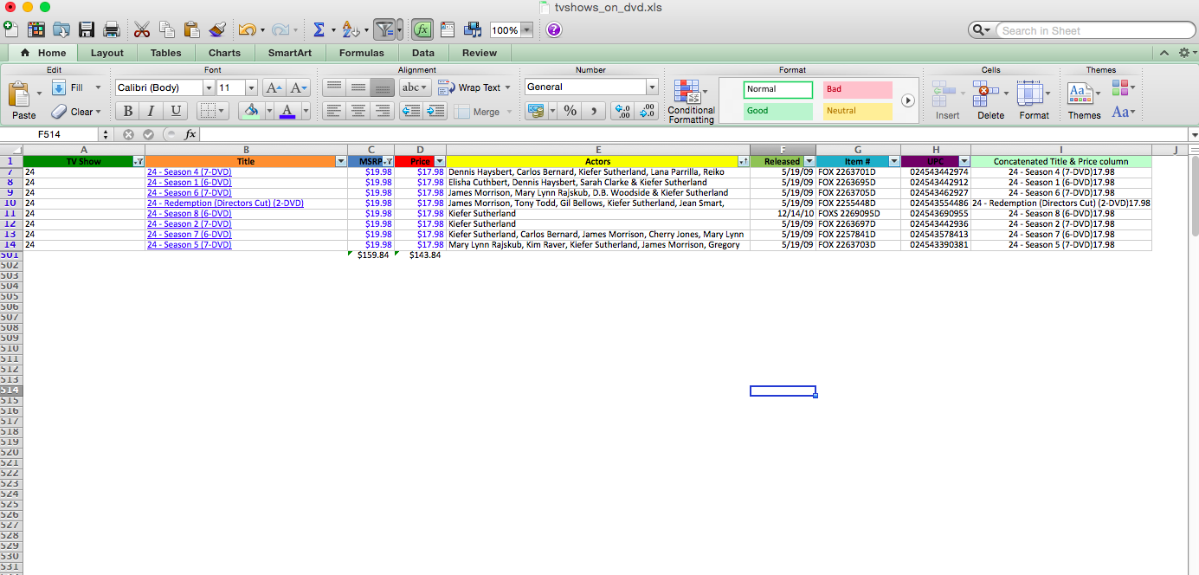Open the Clear eraser menu
The image size is (1199, 575).
coord(76,112)
